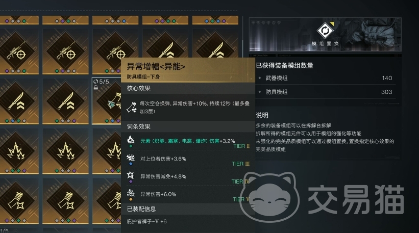
Task: Click the core effect reload icon in tooltip
Action: pyautogui.click(x=132, y=107)
